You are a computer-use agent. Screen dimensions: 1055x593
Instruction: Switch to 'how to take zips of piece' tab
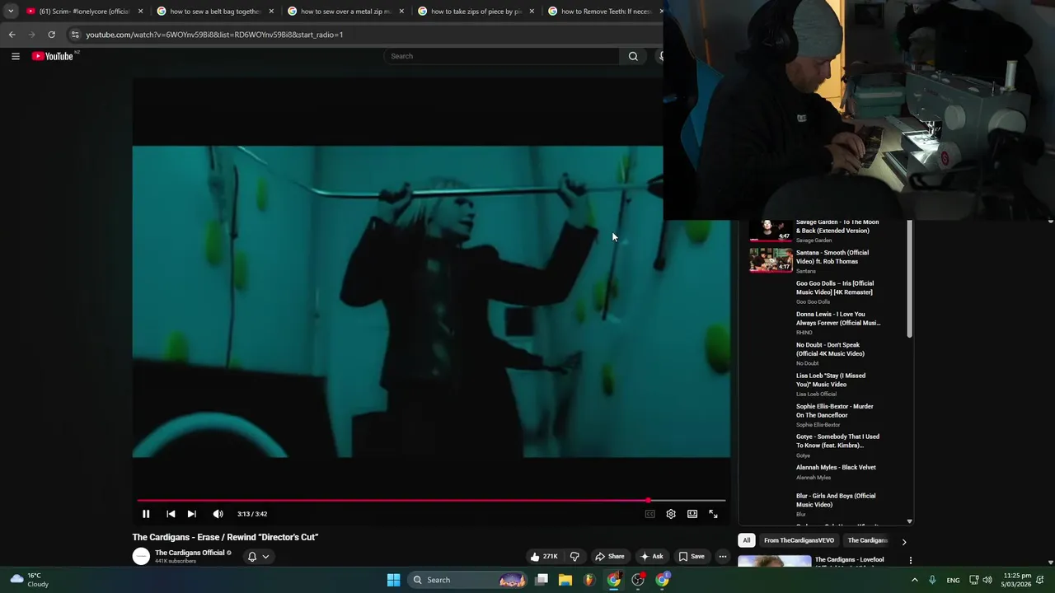[476, 12]
